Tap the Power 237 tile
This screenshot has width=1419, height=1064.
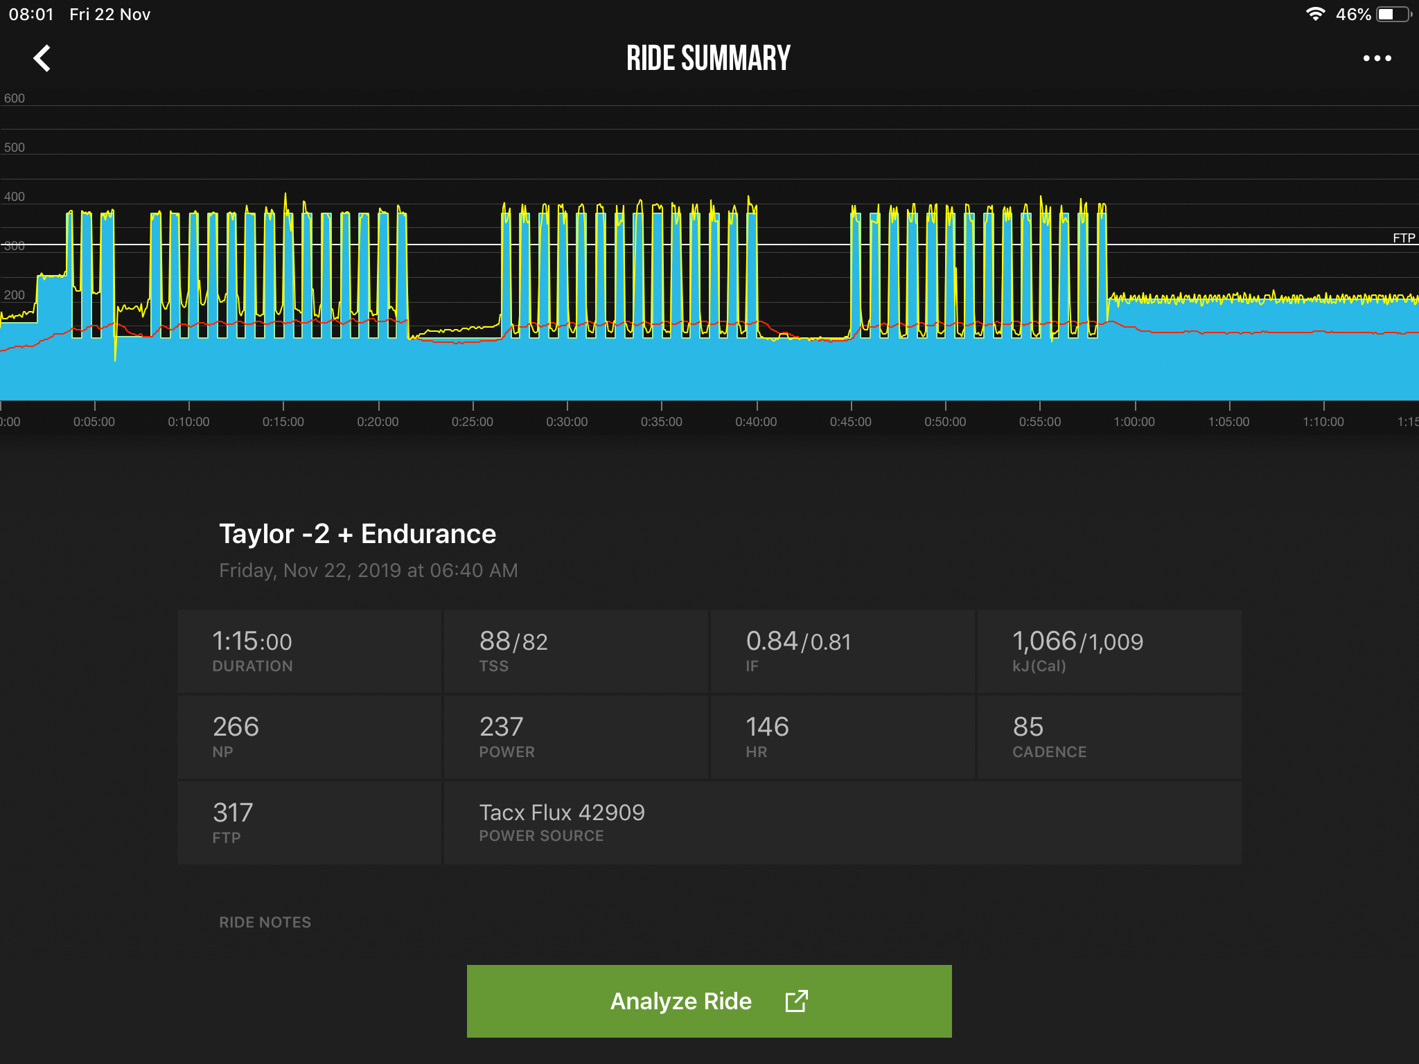[576, 737]
